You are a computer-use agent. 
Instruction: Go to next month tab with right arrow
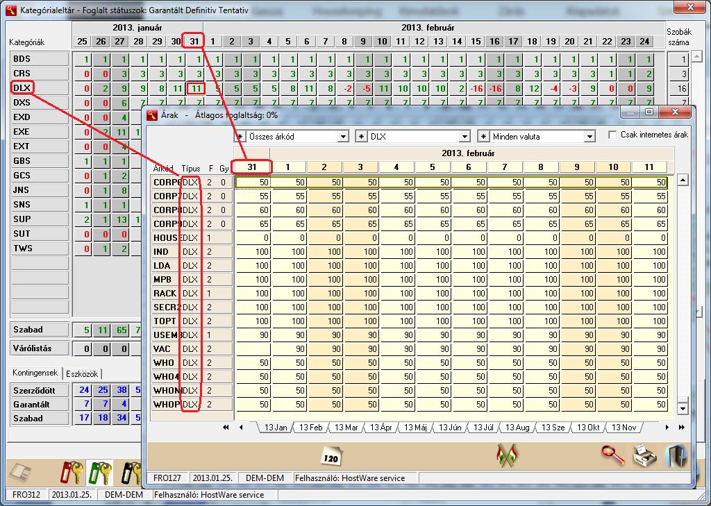click(x=667, y=427)
